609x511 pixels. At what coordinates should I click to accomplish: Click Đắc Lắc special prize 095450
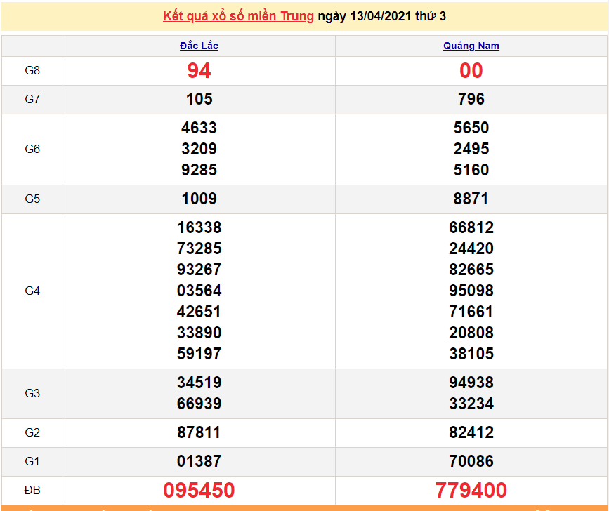tap(199, 490)
